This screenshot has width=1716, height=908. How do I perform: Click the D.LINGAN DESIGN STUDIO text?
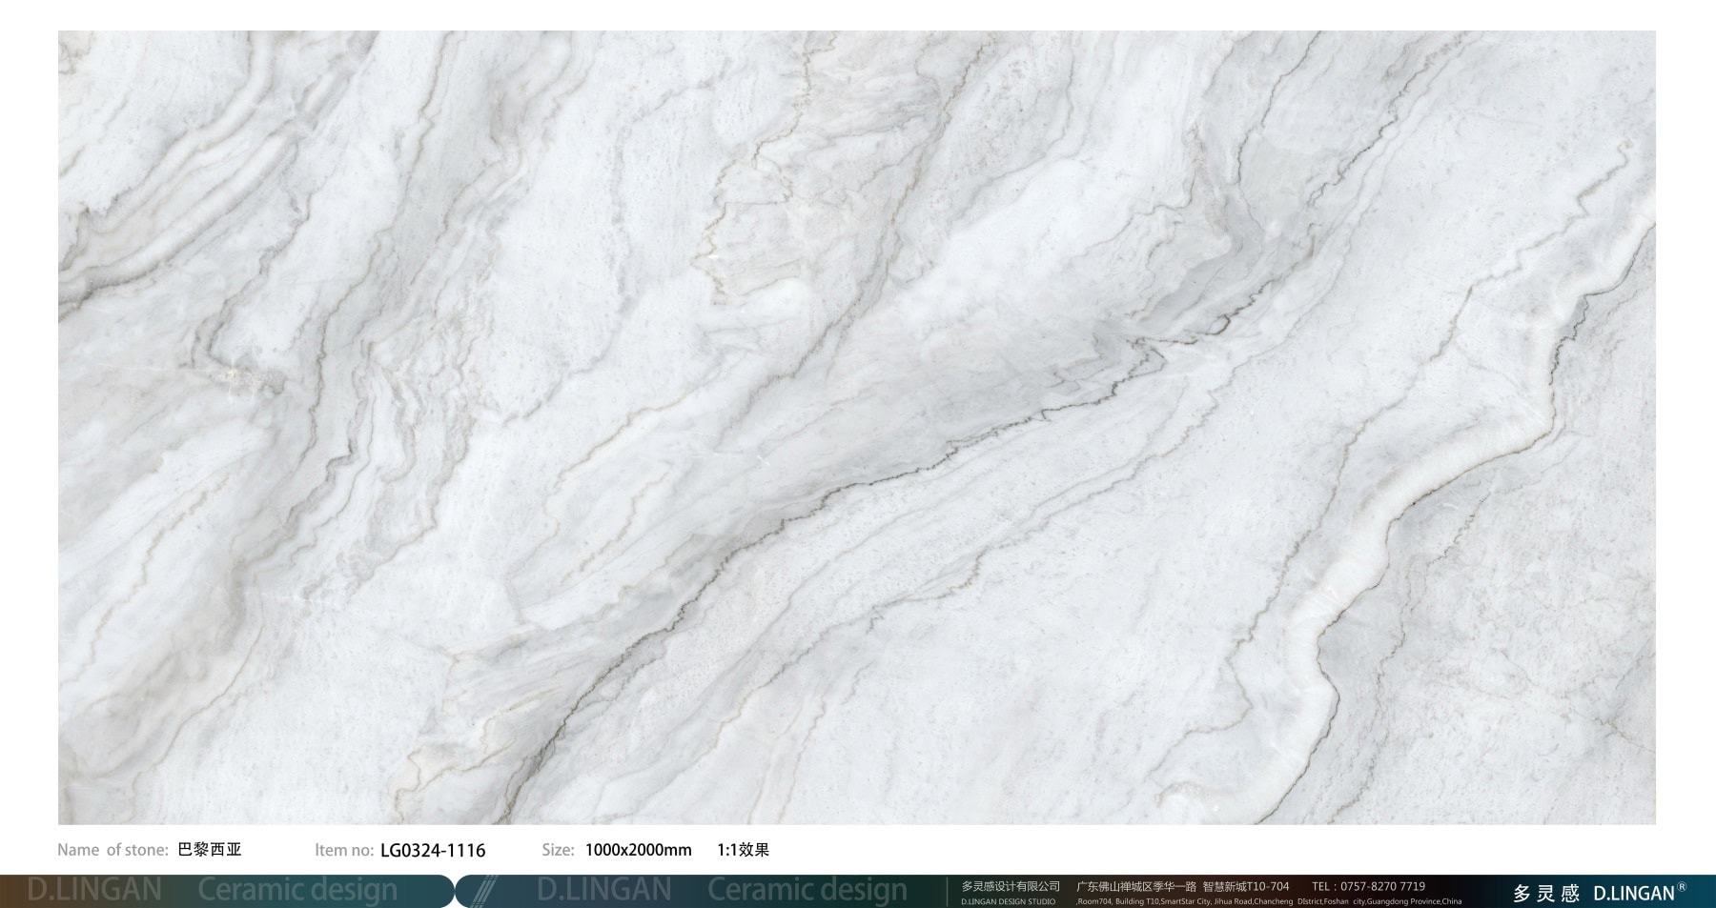click(1008, 901)
